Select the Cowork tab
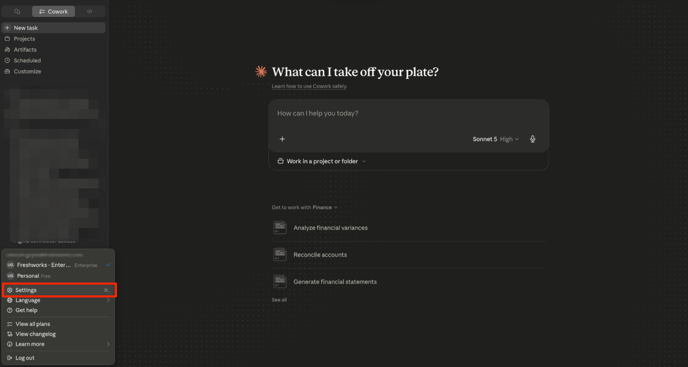Viewport: 688px width, 367px height. (53, 11)
